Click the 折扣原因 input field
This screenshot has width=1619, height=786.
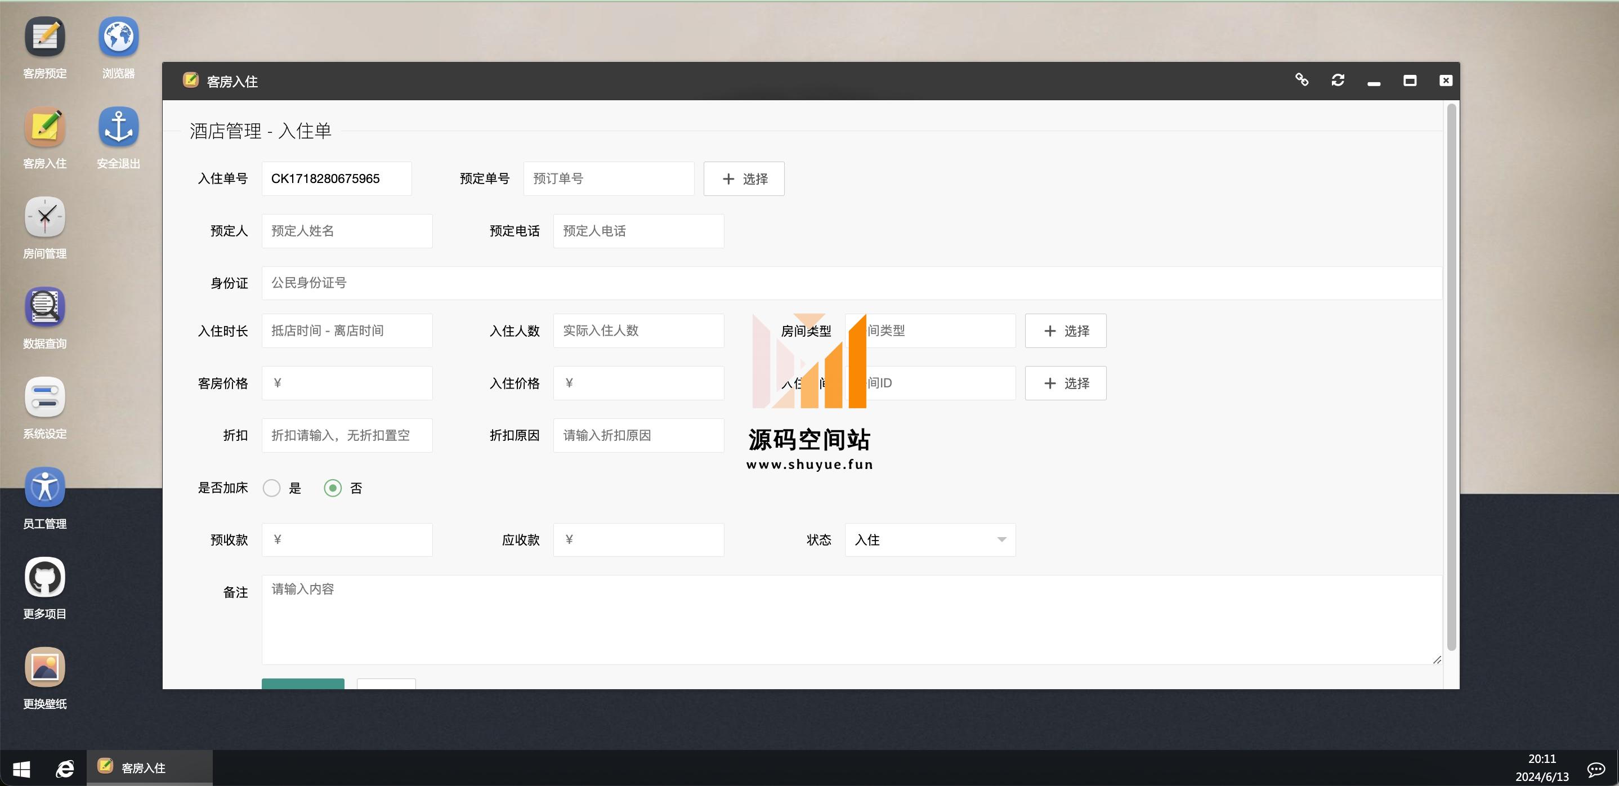tap(638, 435)
